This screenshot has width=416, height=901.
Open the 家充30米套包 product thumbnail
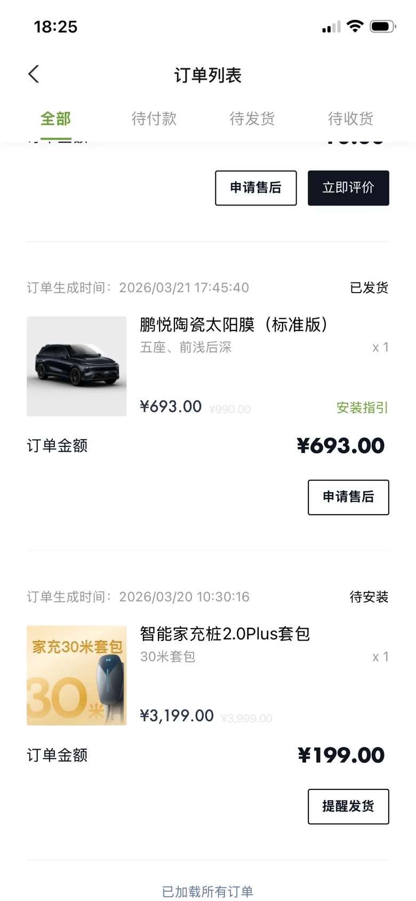[77, 675]
